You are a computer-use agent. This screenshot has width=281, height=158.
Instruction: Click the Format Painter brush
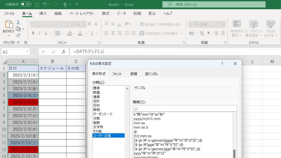[18, 35]
